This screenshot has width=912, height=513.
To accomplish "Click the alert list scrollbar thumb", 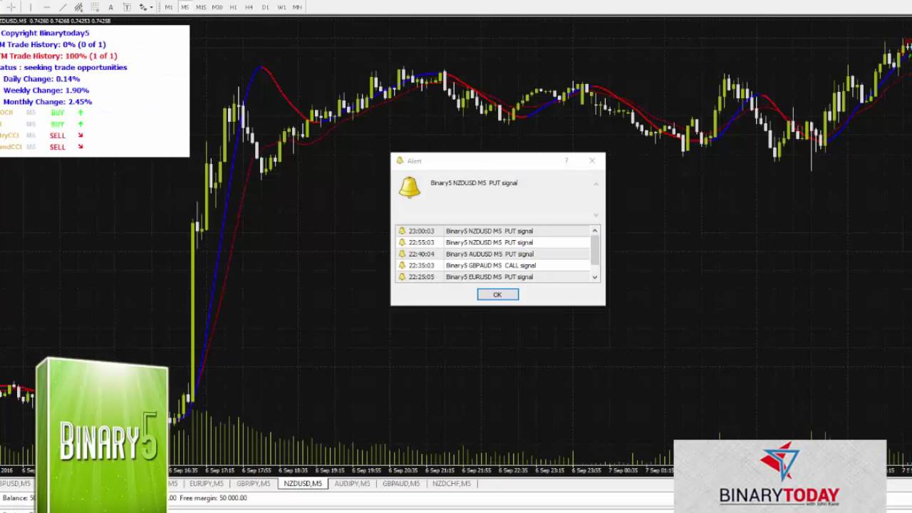I will point(595,249).
